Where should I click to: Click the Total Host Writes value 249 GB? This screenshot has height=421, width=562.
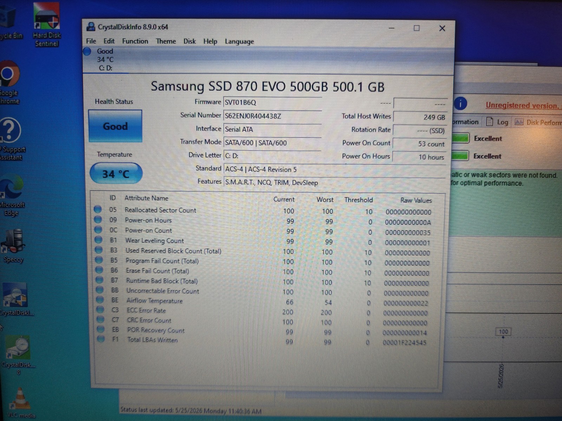coord(419,117)
